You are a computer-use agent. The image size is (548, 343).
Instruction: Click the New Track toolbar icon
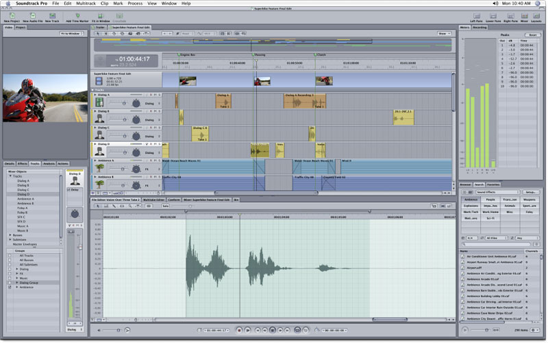pos(53,16)
